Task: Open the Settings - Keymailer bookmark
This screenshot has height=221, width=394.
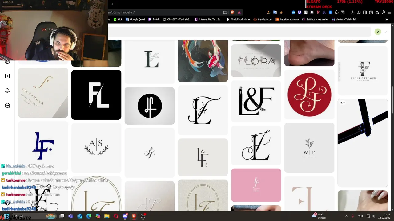Action: (315, 19)
